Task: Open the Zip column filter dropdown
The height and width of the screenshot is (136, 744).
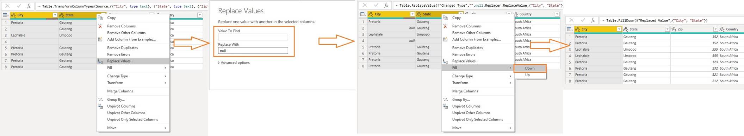Action: pyautogui.click(x=715, y=29)
